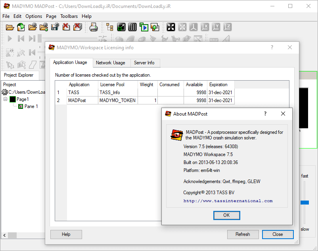The width and height of the screenshot is (318, 251).
Task: Collapse the Page1 tree node
Action: click(6, 99)
